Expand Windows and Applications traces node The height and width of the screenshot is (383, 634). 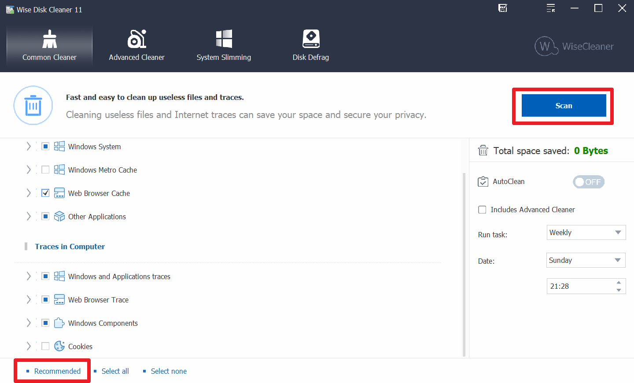tap(29, 276)
